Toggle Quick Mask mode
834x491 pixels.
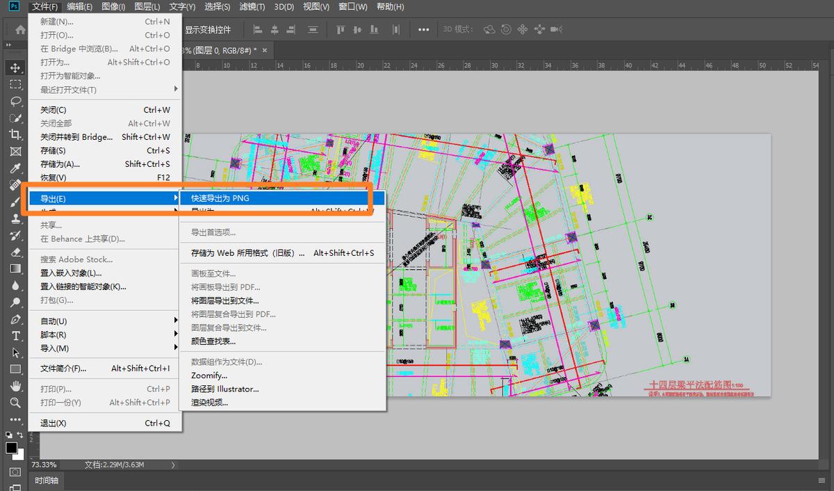coord(15,472)
